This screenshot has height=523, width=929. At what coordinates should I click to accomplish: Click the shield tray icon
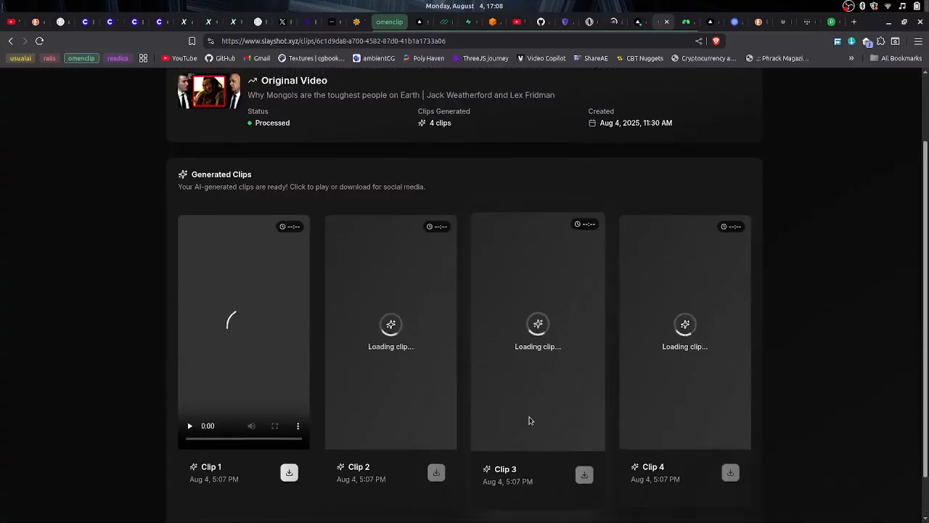point(875,6)
